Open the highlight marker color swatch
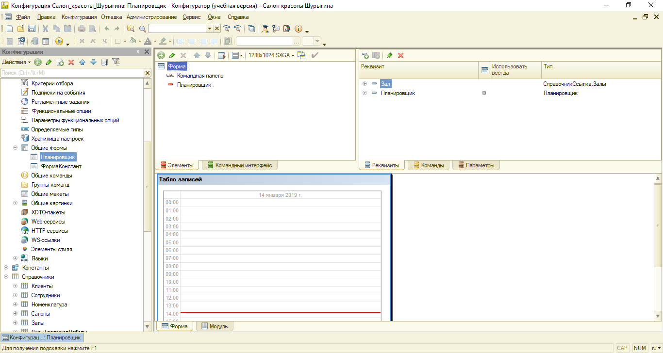The image size is (663, 353). (x=164, y=41)
